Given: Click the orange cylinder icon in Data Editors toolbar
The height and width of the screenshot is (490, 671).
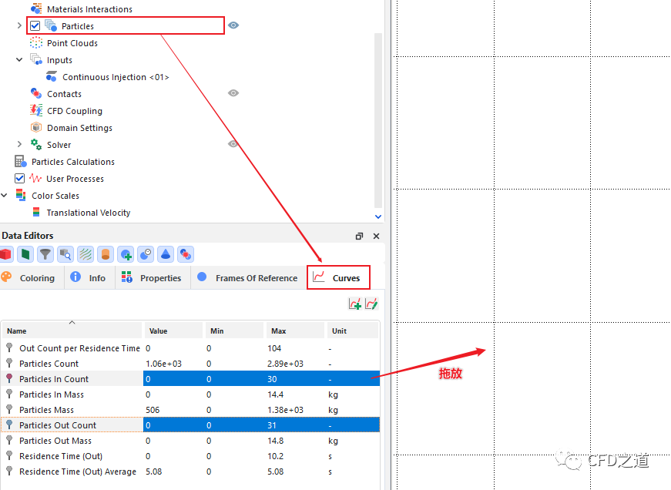Looking at the screenshot, I should click(106, 254).
